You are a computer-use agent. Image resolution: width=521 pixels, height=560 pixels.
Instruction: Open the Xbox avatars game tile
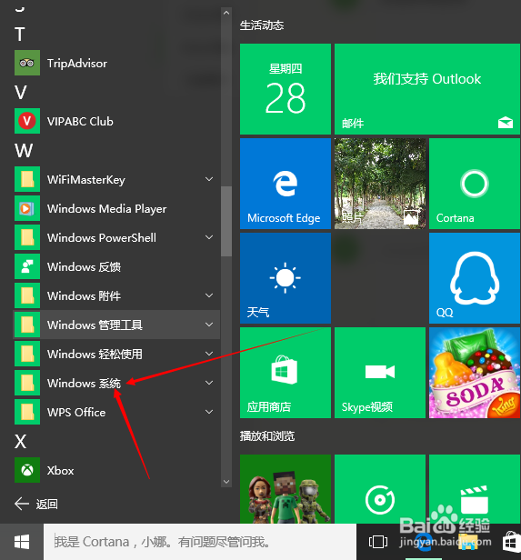coord(286,489)
